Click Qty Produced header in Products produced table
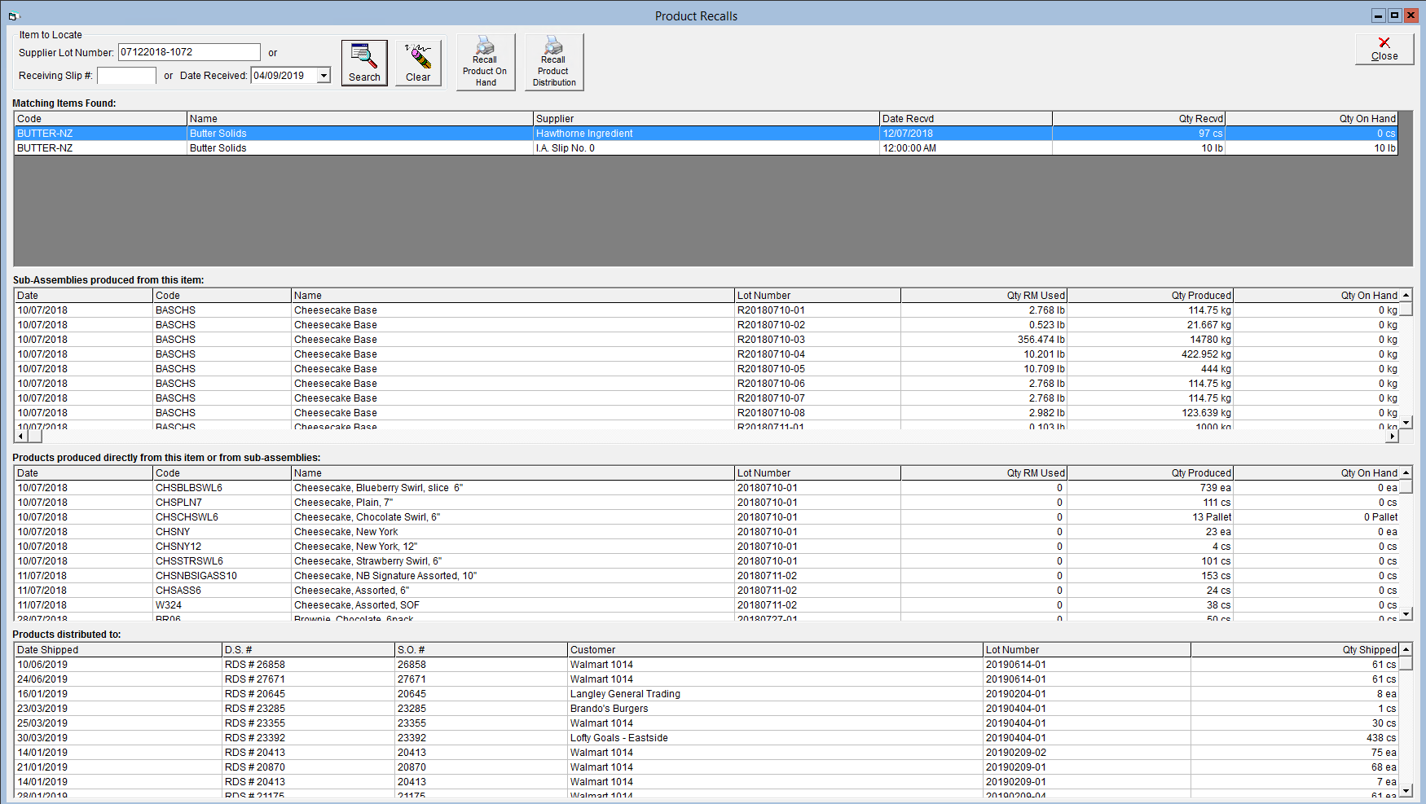Viewport: 1426px width, 804px height. [1150, 473]
